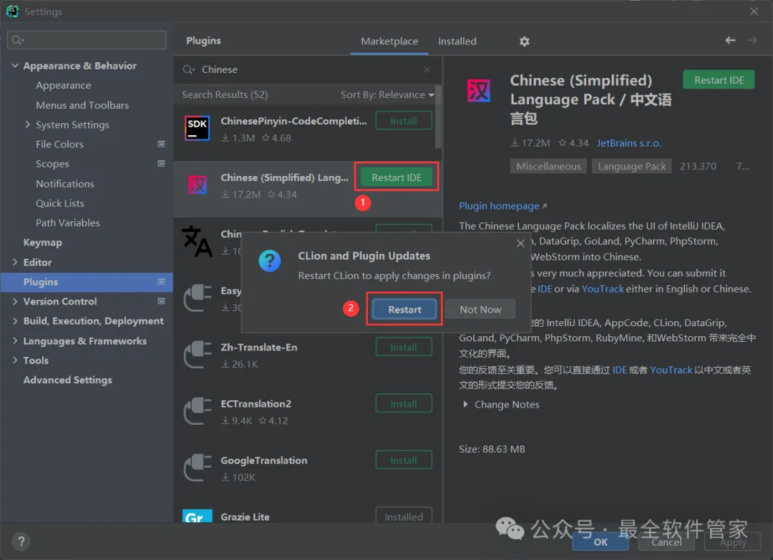Select the GoogleTranslation plugin name

pos(263,460)
